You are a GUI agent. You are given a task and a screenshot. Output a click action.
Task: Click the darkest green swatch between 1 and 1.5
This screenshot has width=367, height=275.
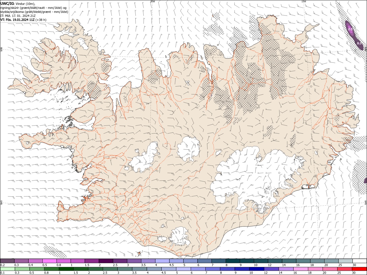[x=66, y=269]
